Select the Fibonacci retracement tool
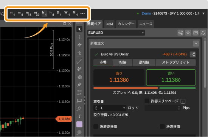The height and width of the screenshot is (137, 208). [x=79, y=92]
